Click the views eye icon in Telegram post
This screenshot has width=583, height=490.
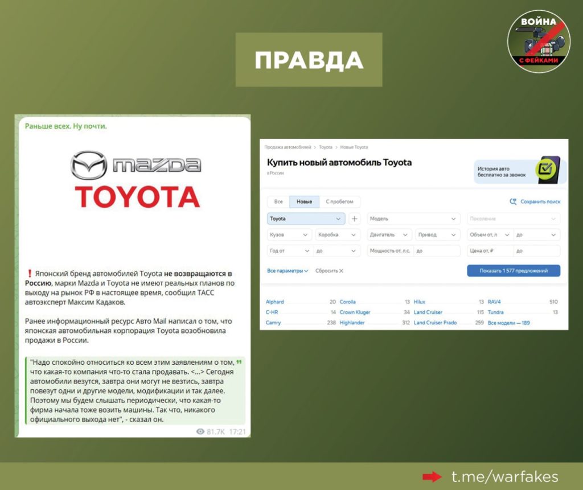(200, 431)
